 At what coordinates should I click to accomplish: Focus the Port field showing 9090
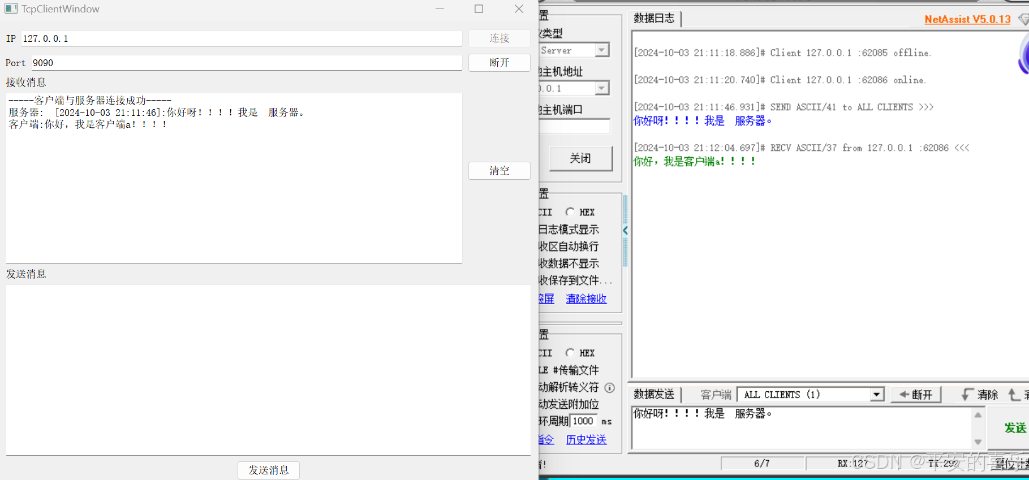pyautogui.click(x=246, y=63)
